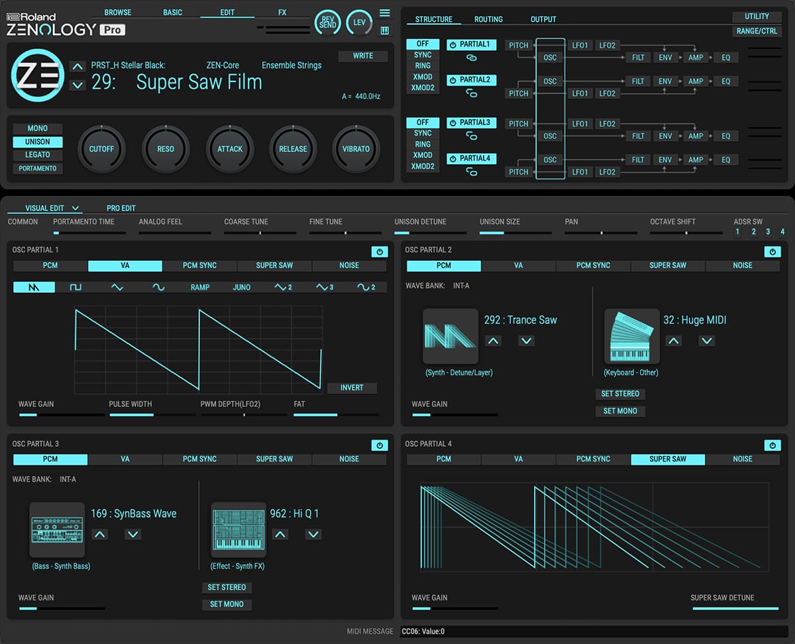Step to the next preset tone
The image size is (795, 644).
[78, 85]
